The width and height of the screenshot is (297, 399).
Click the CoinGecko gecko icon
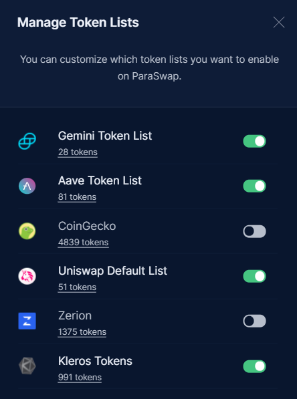pyautogui.click(x=27, y=231)
